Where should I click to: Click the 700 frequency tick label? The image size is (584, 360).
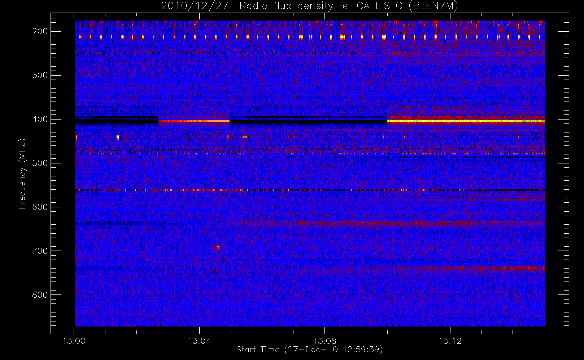coord(40,251)
